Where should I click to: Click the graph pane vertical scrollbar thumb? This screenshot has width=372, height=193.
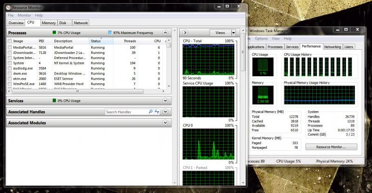(243, 52)
